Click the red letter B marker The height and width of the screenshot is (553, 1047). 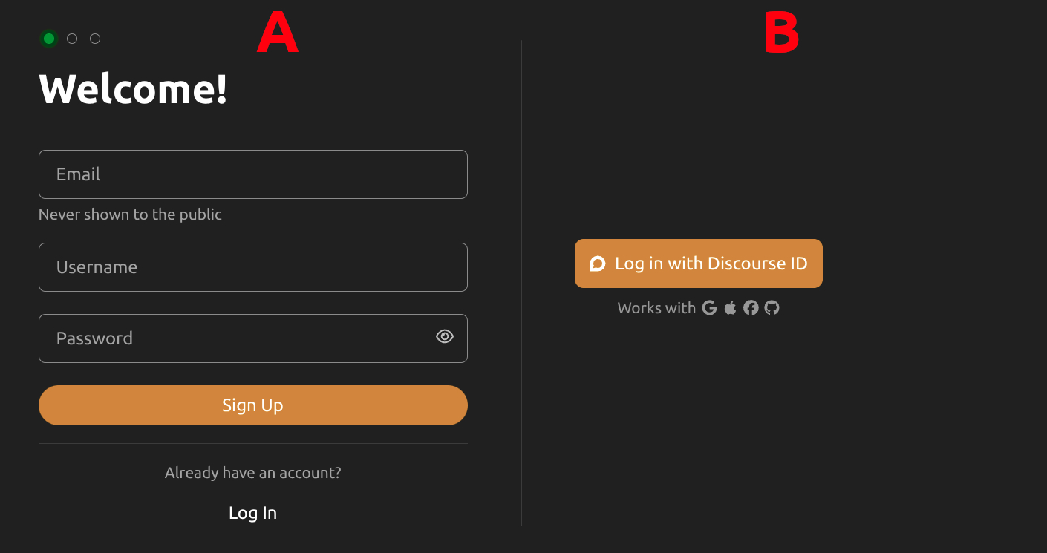click(x=781, y=35)
